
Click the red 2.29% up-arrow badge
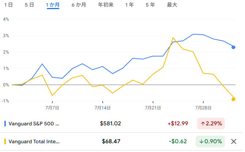click(211, 124)
